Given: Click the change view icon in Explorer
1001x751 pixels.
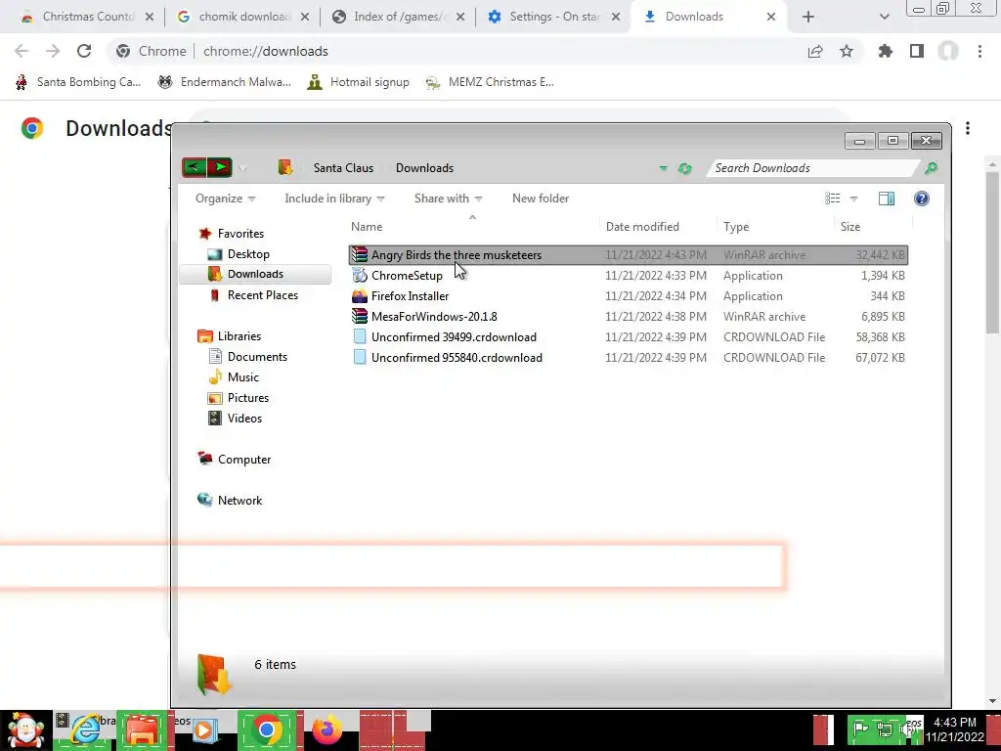Looking at the screenshot, I should [833, 199].
